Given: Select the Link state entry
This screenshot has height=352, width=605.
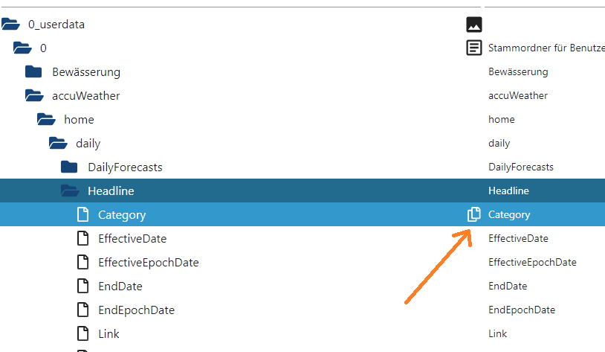Looking at the screenshot, I should (109, 333).
